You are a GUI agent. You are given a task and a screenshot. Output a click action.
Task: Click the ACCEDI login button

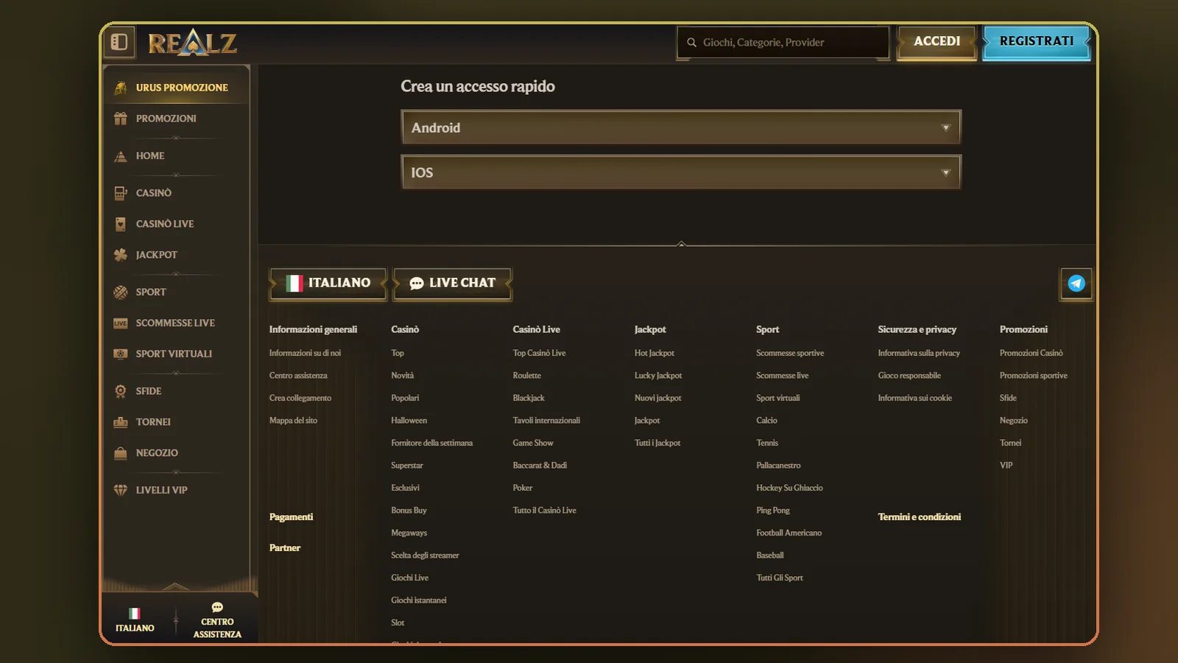coord(937,42)
